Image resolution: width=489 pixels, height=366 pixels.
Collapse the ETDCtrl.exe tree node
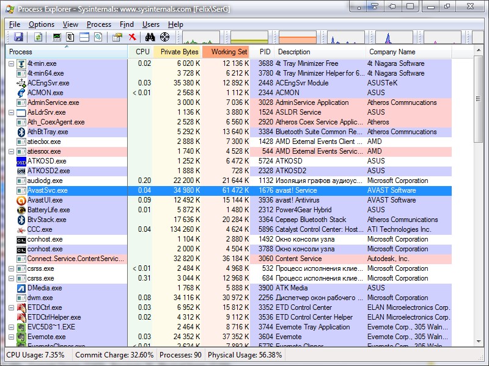11,307
